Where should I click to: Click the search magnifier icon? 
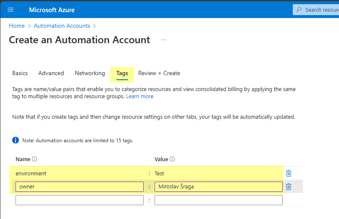click(x=299, y=10)
